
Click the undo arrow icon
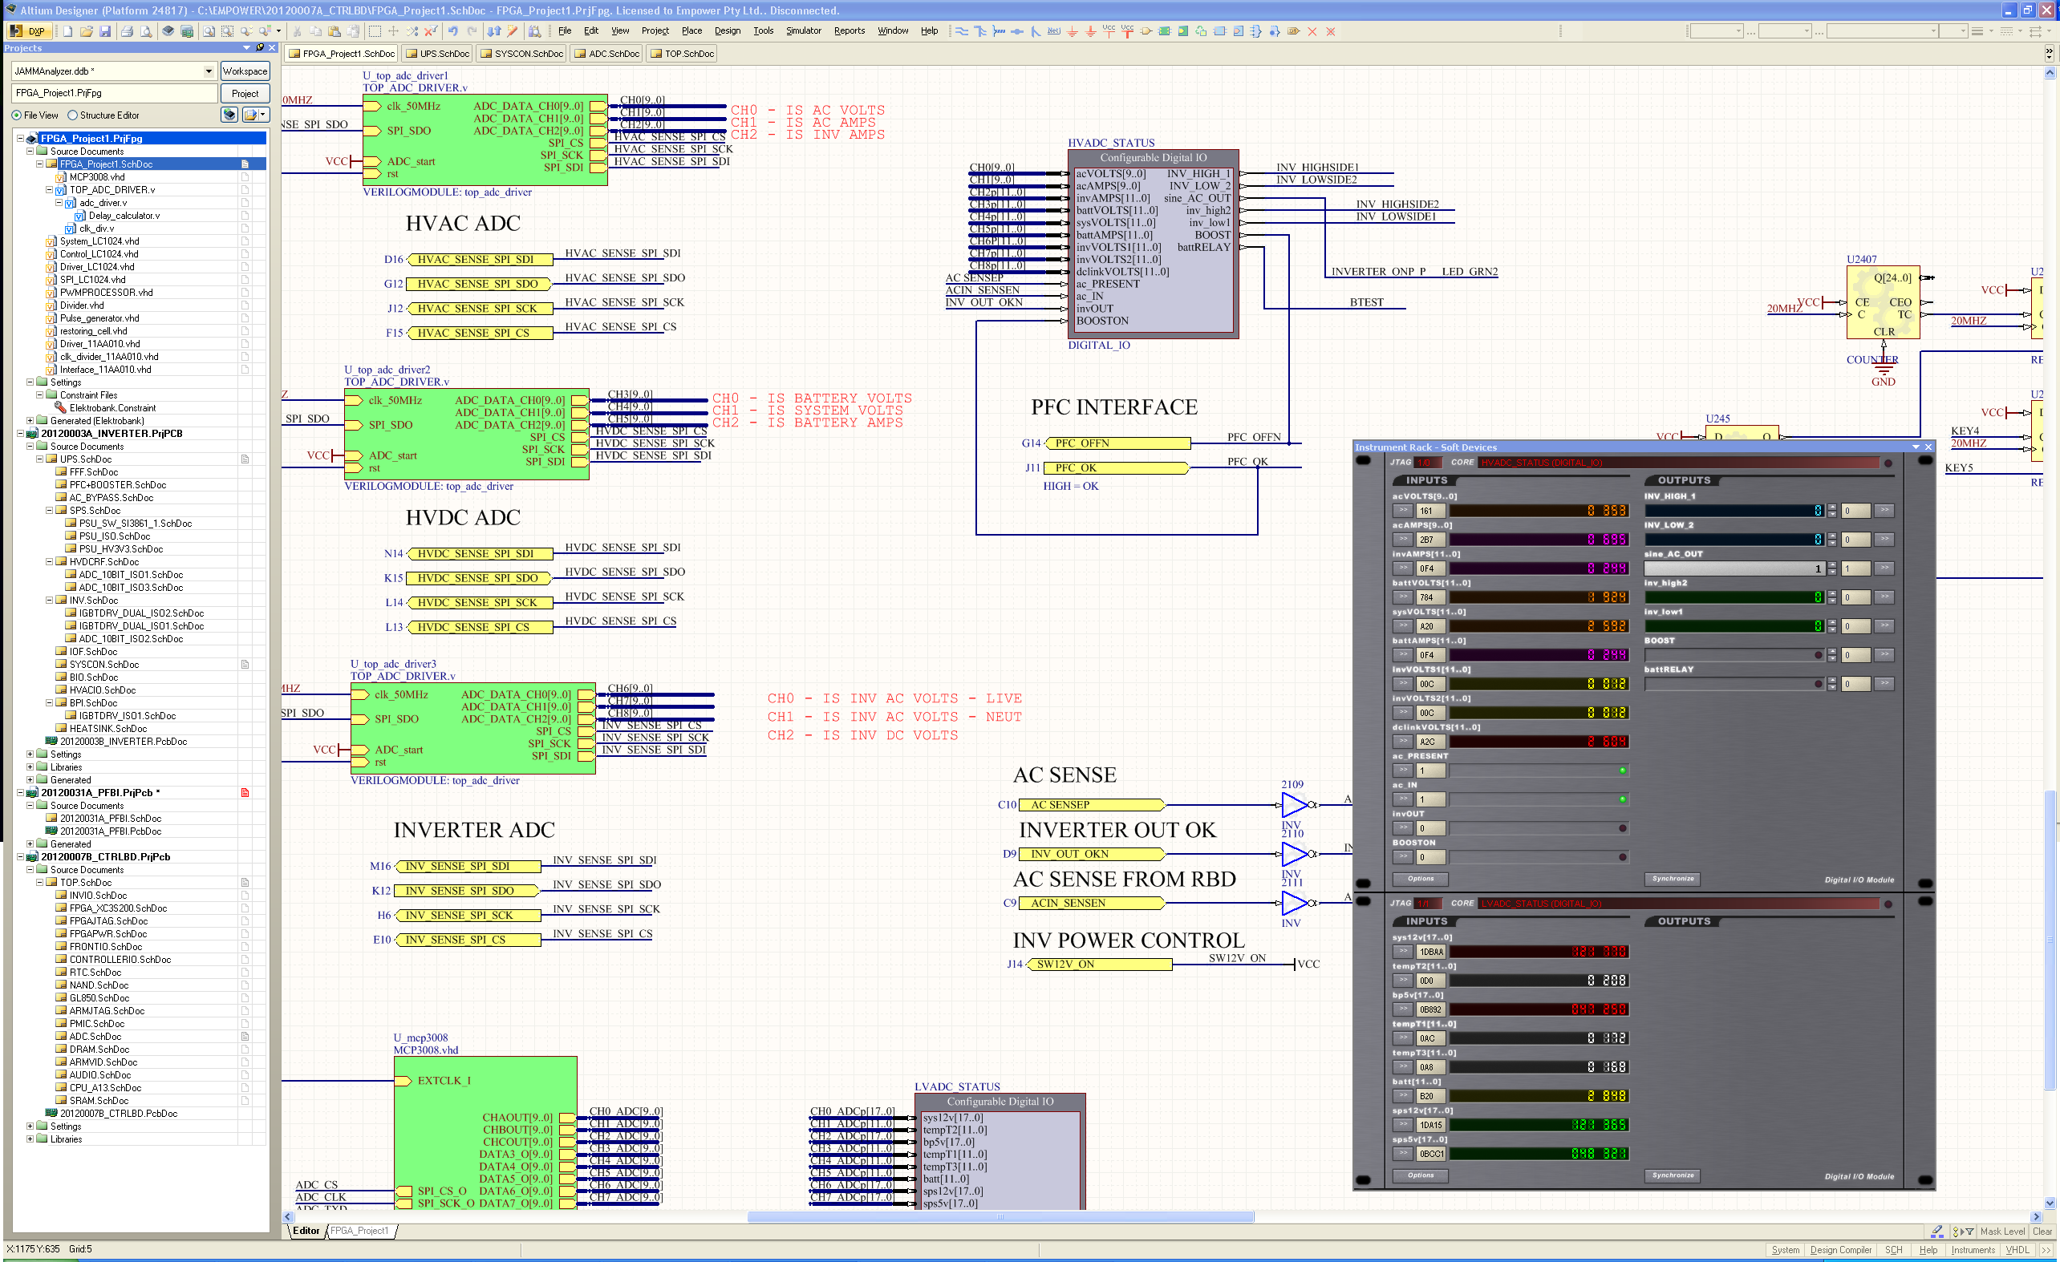tap(452, 31)
